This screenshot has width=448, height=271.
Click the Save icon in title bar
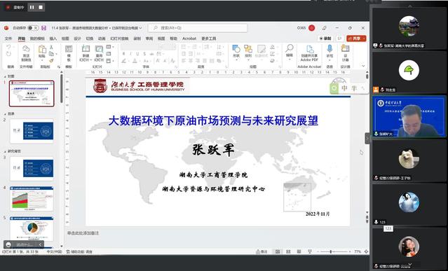pyautogui.click(x=43, y=28)
